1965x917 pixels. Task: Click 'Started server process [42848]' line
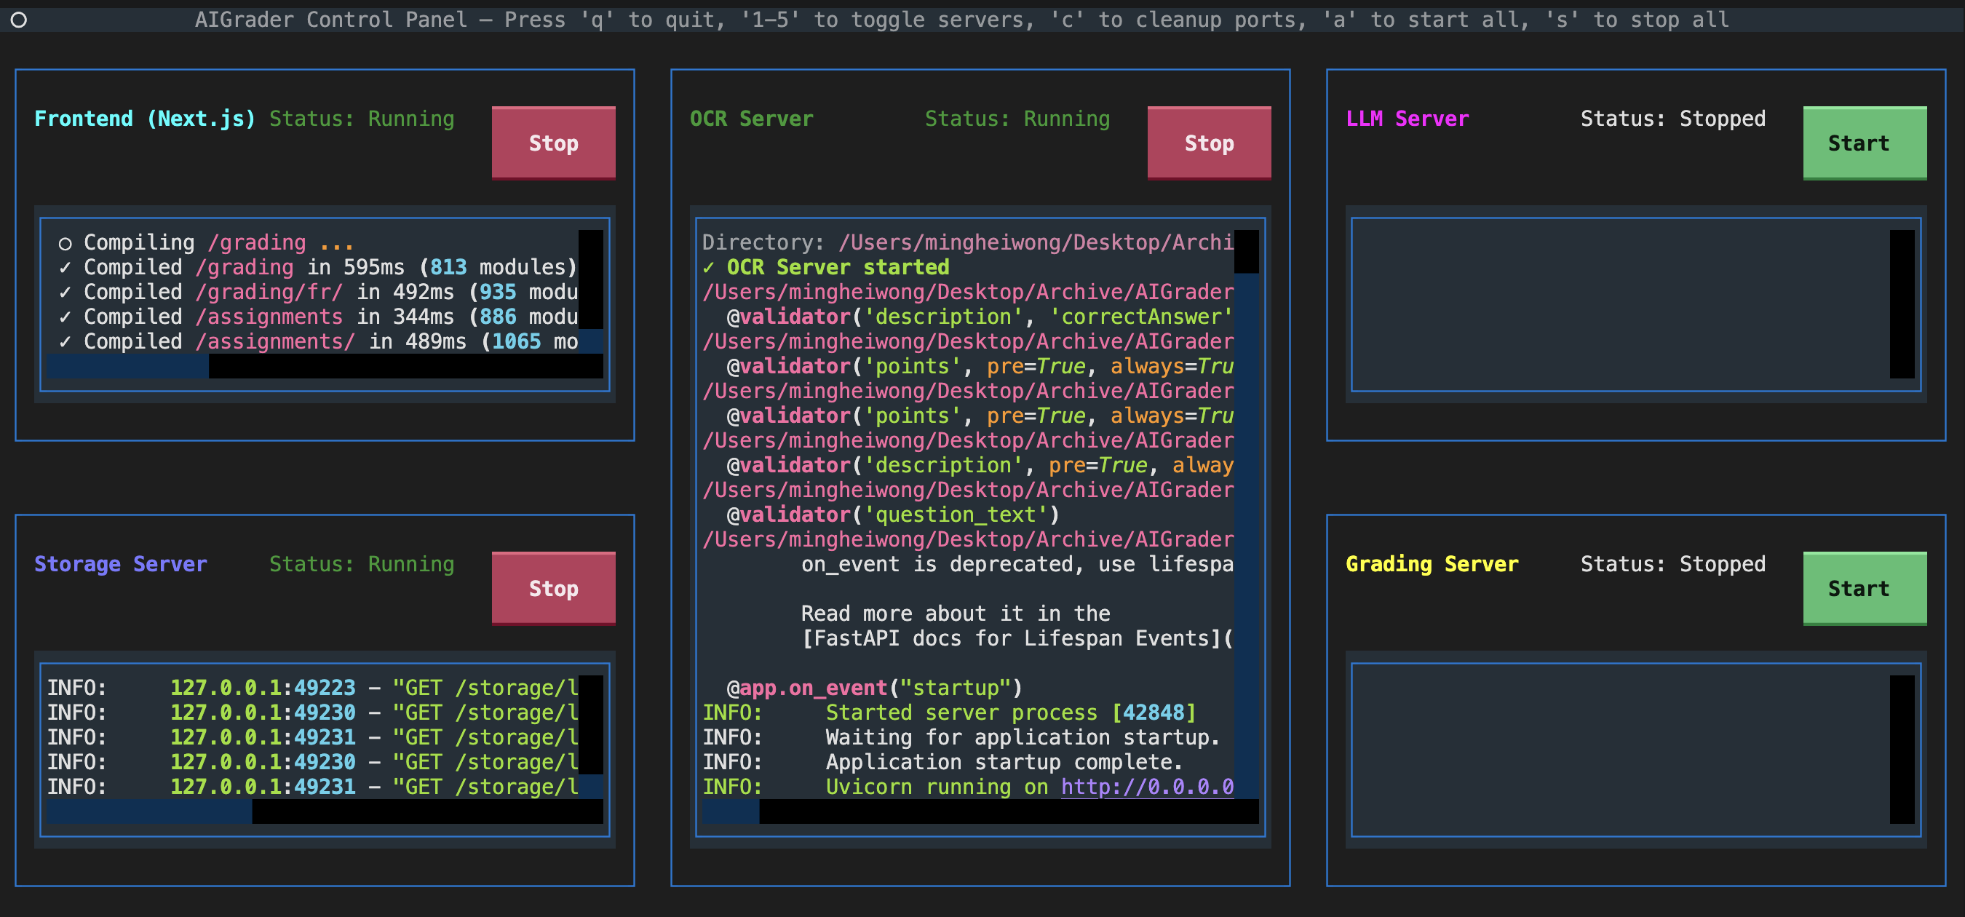tap(950, 712)
